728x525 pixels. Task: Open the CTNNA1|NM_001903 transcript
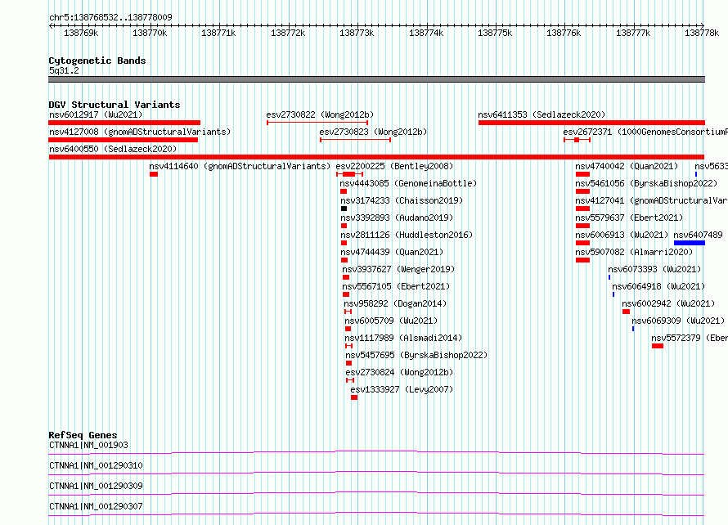click(x=88, y=445)
